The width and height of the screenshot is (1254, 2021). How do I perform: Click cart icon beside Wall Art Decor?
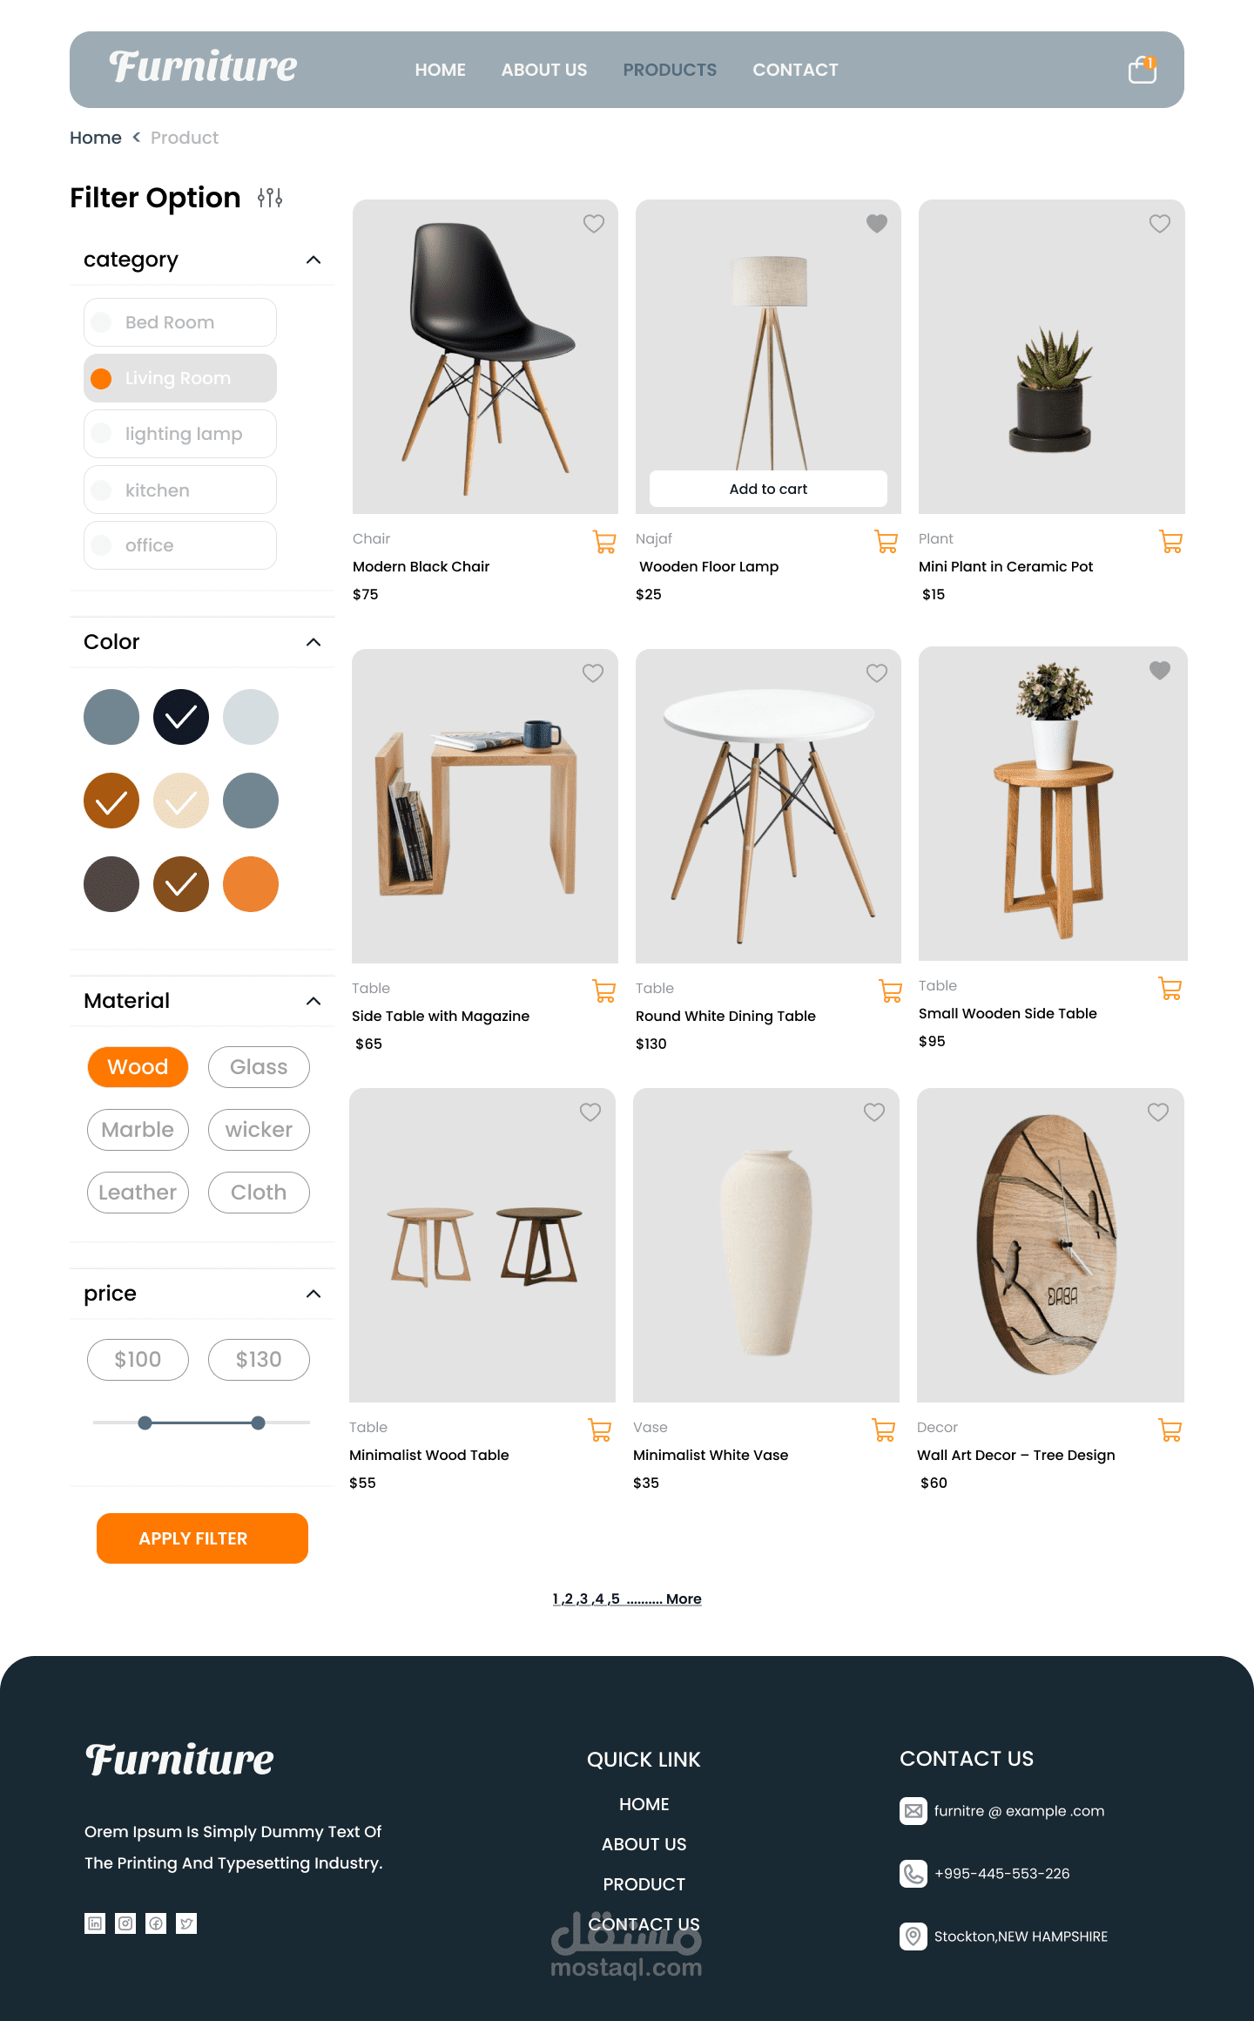[x=1170, y=1430]
